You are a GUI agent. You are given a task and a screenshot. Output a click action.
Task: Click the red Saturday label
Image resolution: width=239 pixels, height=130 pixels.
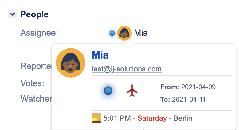coord(152,118)
